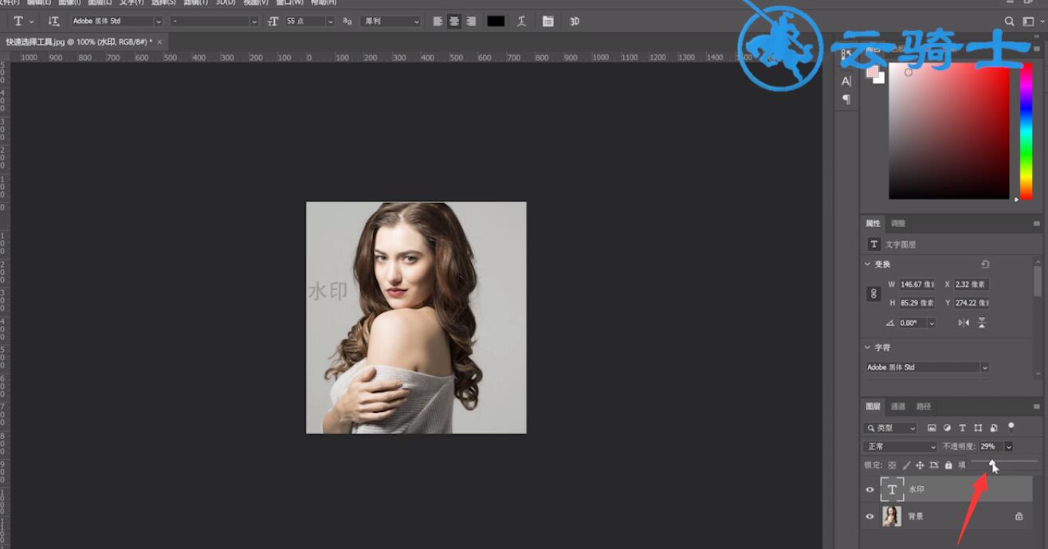This screenshot has width=1048, height=549.
Task: Align text right
Action: click(471, 22)
